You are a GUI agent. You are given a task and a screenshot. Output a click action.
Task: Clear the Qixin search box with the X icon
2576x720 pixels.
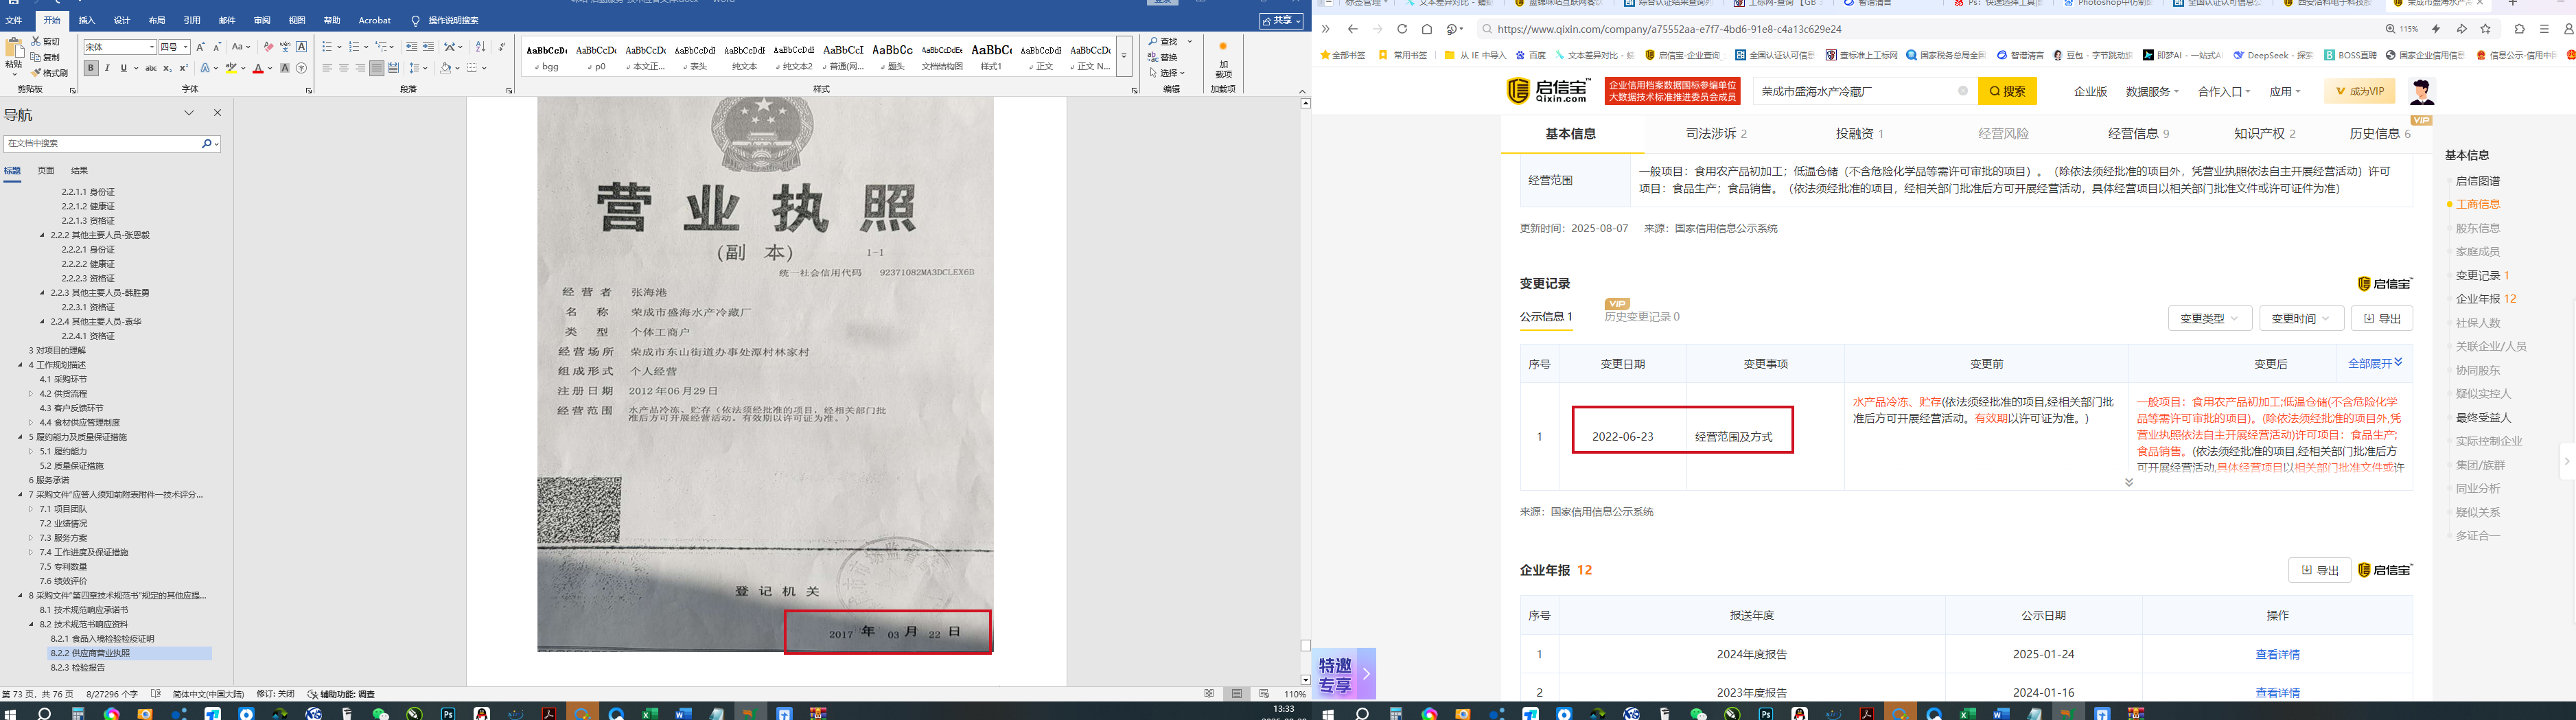1962,91
